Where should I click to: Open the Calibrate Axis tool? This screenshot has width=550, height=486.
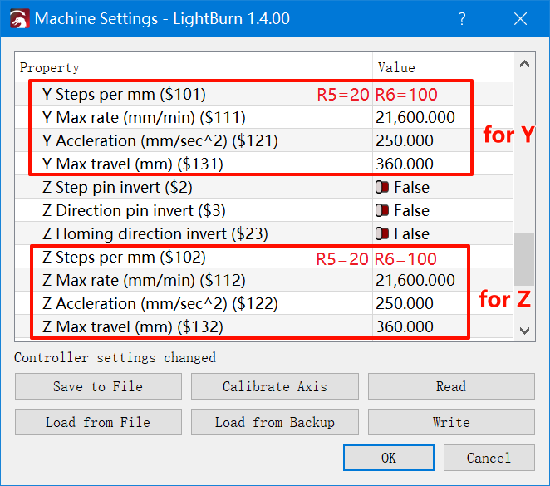point(275,386)
